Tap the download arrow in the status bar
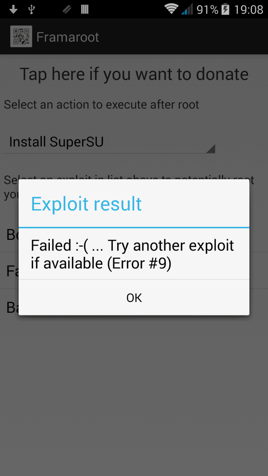Viewport: 268px width, 476px height. click(13, 10)
